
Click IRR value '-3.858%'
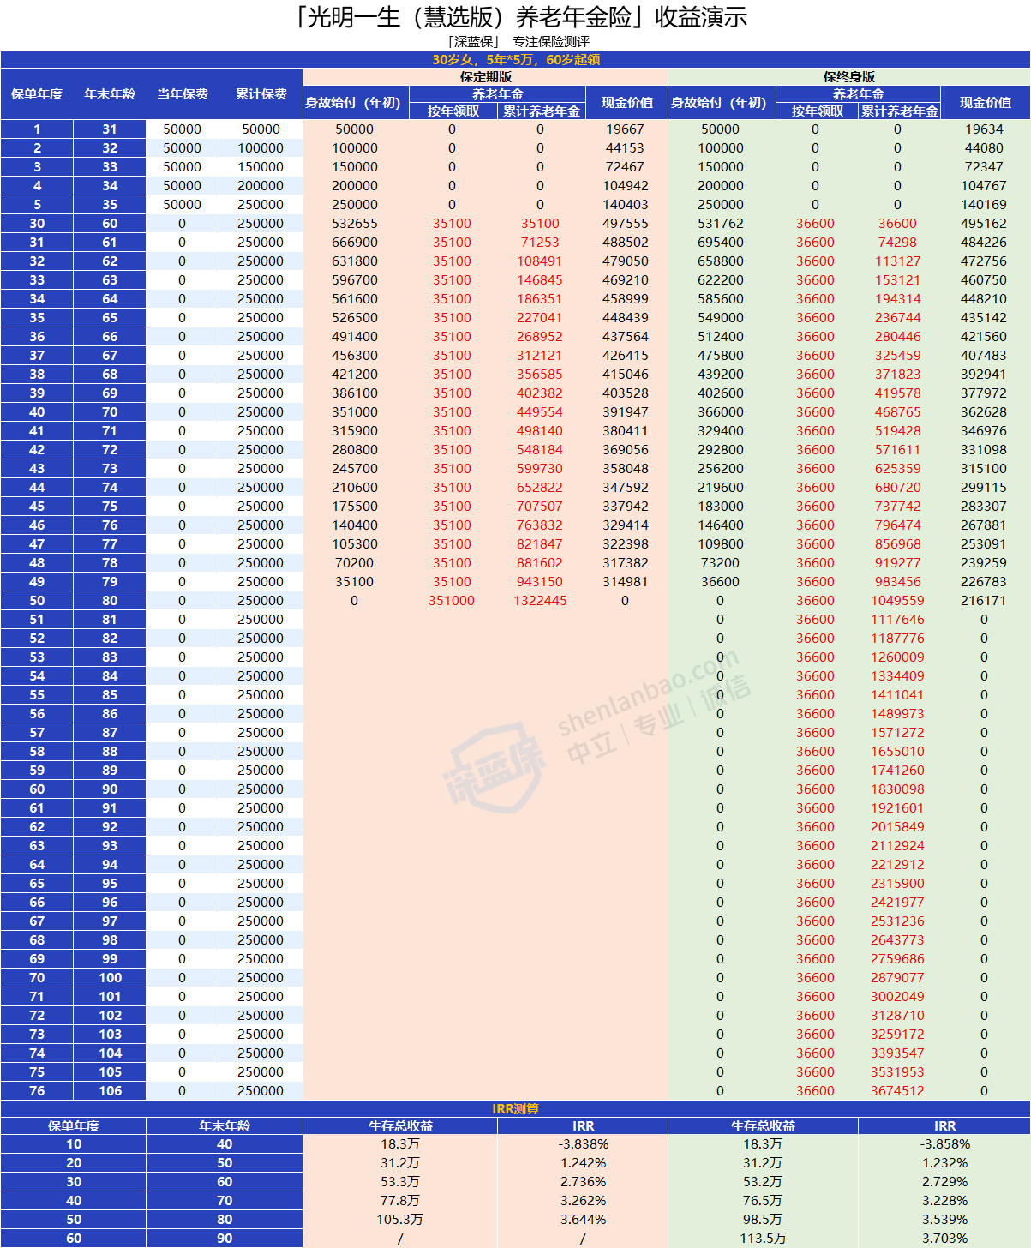click(944, 1144)
